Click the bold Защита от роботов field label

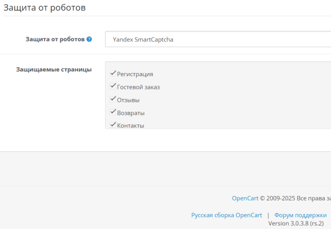55,39
